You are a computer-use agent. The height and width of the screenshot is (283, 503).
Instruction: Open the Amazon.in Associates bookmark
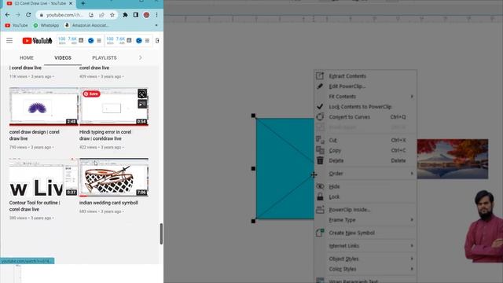(x=86, y=25)
